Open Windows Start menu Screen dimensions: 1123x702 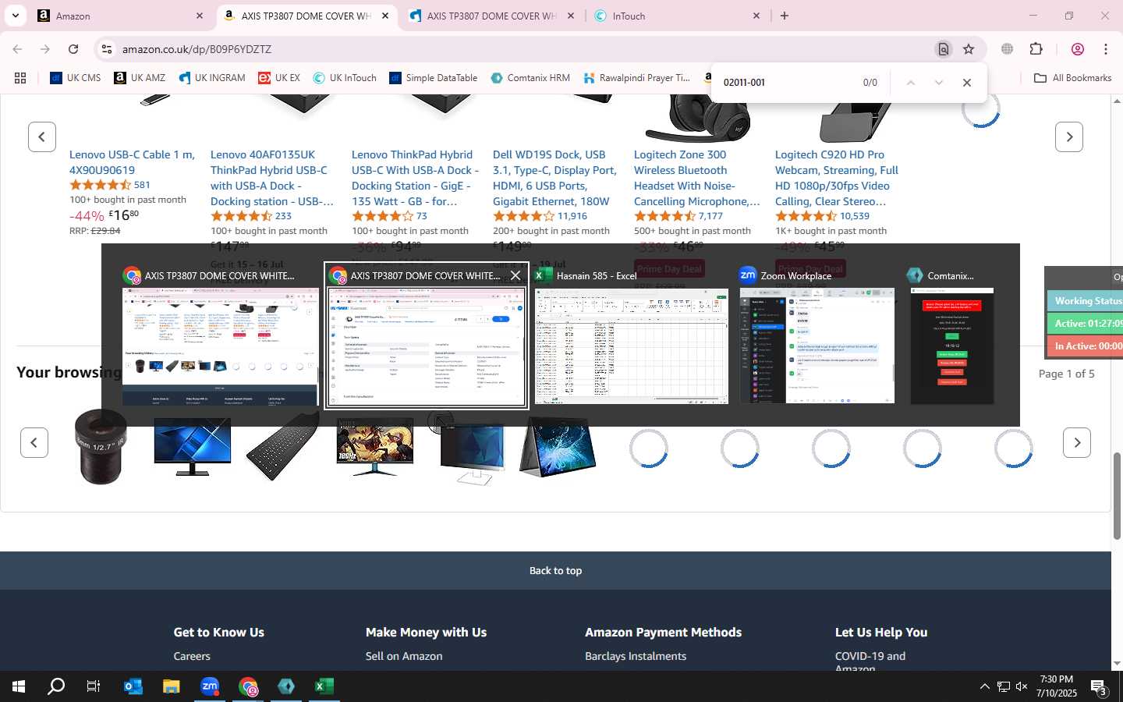(19, 686)
